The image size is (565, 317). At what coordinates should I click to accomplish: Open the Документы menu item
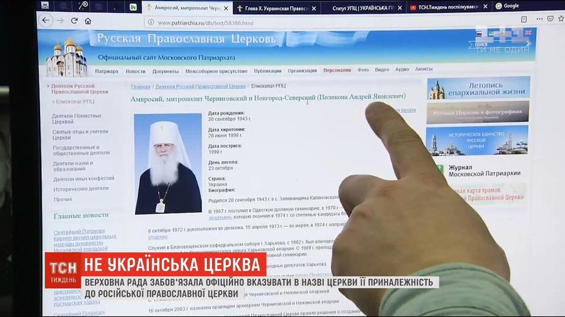pyautogui.click(x=165, y=72)
